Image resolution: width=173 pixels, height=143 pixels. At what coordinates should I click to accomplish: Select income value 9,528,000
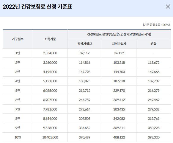point(50,128)
